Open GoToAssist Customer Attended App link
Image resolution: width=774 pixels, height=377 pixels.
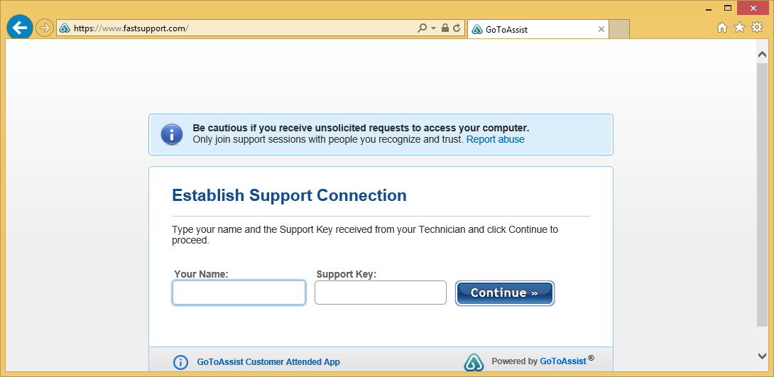[268, 362]
